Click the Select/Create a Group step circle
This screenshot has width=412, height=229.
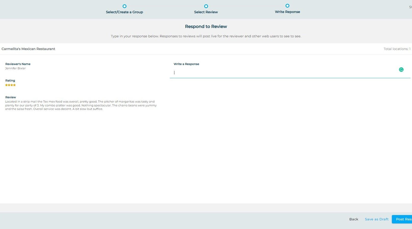point(124,6)
